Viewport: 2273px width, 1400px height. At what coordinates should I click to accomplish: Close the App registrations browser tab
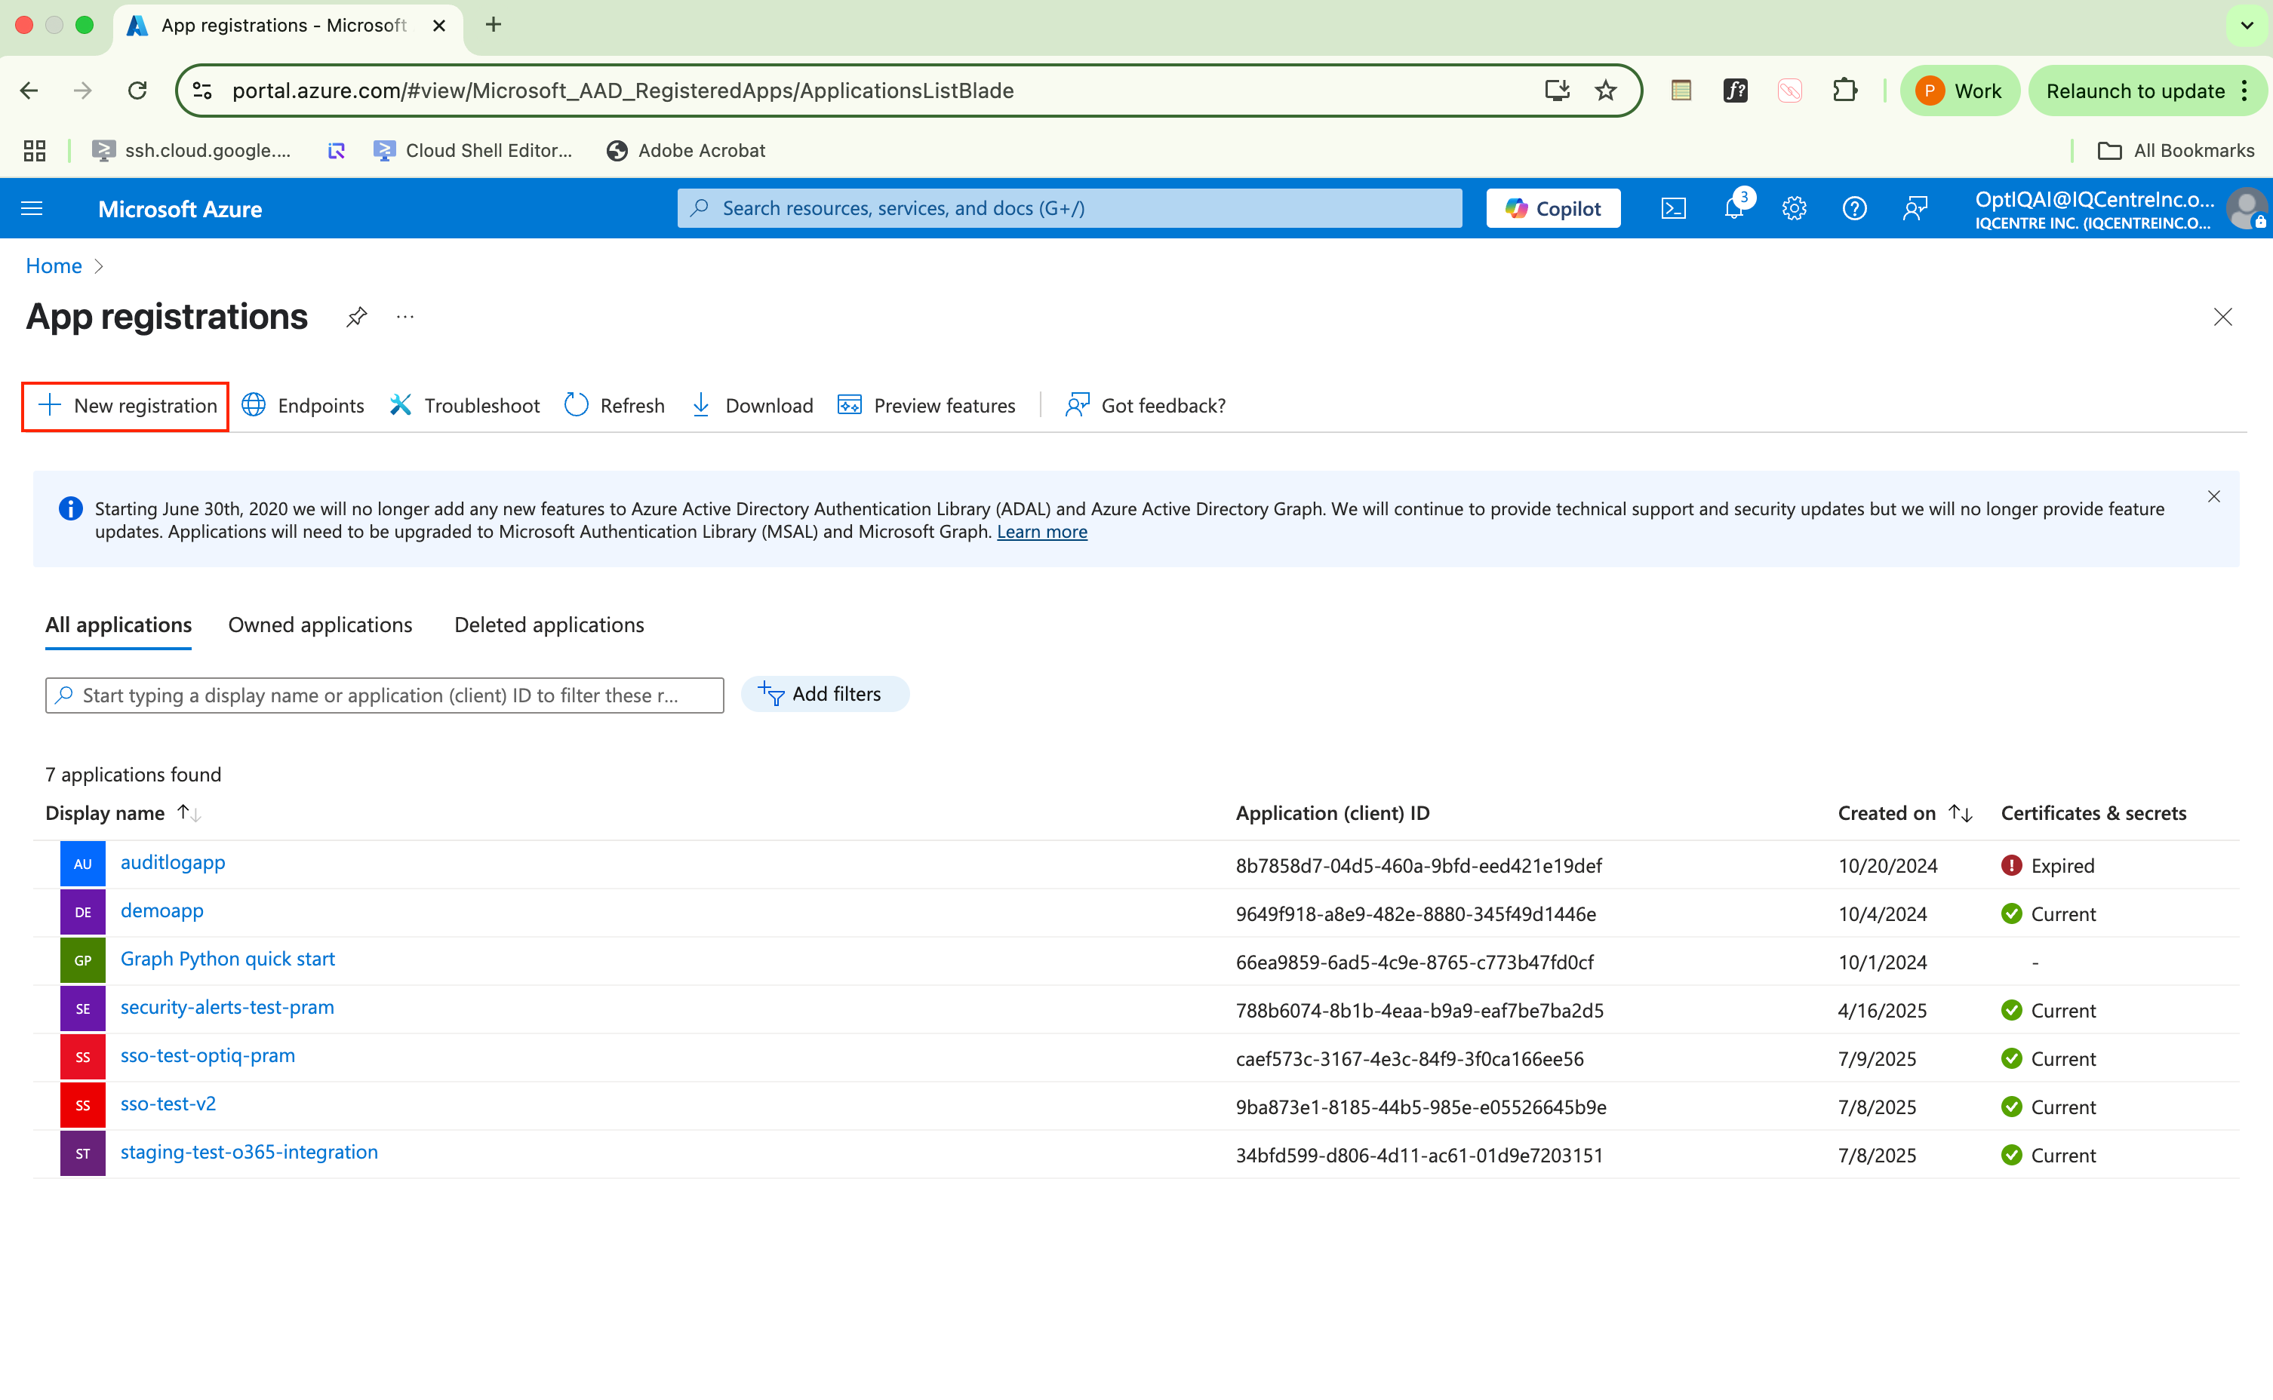point(439,26)
